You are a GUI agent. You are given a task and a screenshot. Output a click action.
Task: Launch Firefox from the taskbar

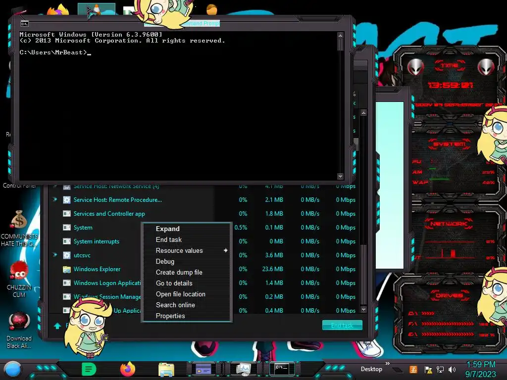pos(128,369)
